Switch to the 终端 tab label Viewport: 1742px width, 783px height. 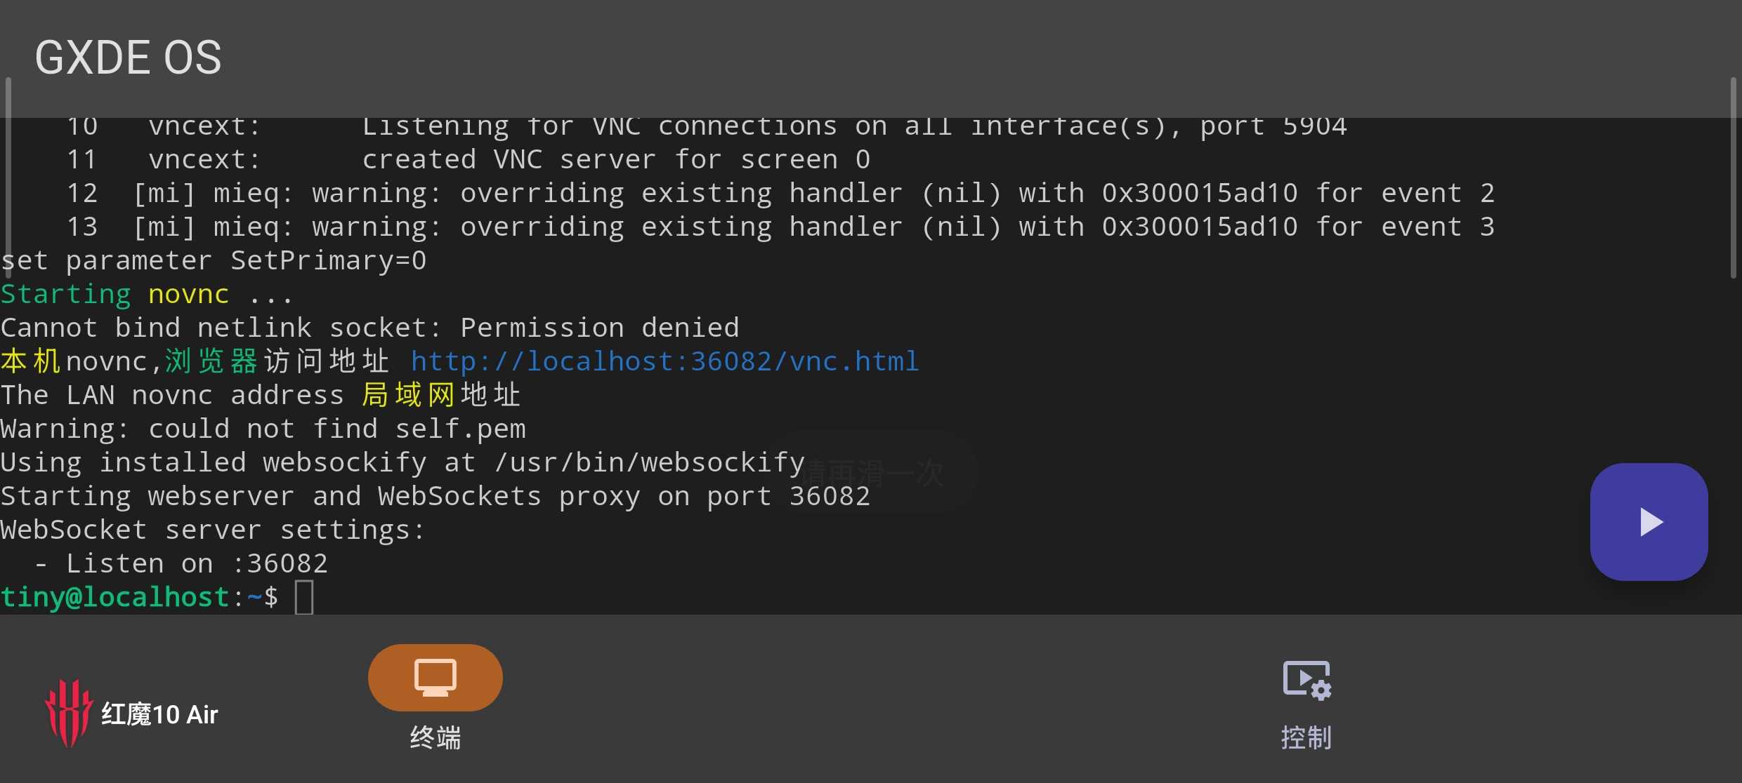[x=435, y=738]
